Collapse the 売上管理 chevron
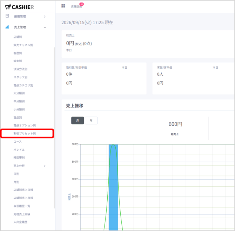235x231 pixels. point(45,27)
